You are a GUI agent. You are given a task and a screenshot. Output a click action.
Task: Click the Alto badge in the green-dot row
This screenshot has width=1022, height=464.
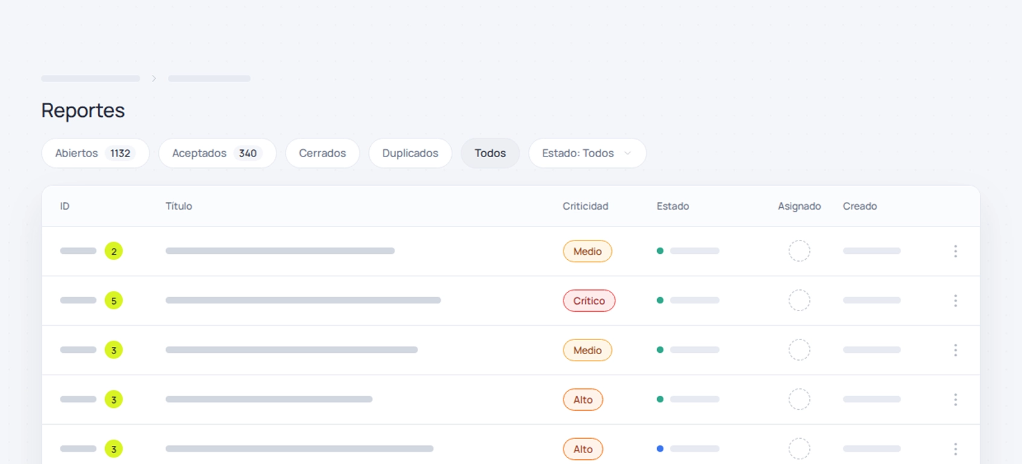point(583,400)
